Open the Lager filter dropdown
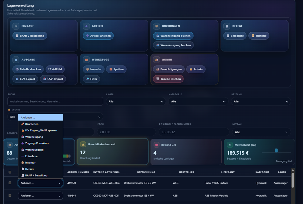Viewport: 303px width, 204px height. (x=135, y=101)
